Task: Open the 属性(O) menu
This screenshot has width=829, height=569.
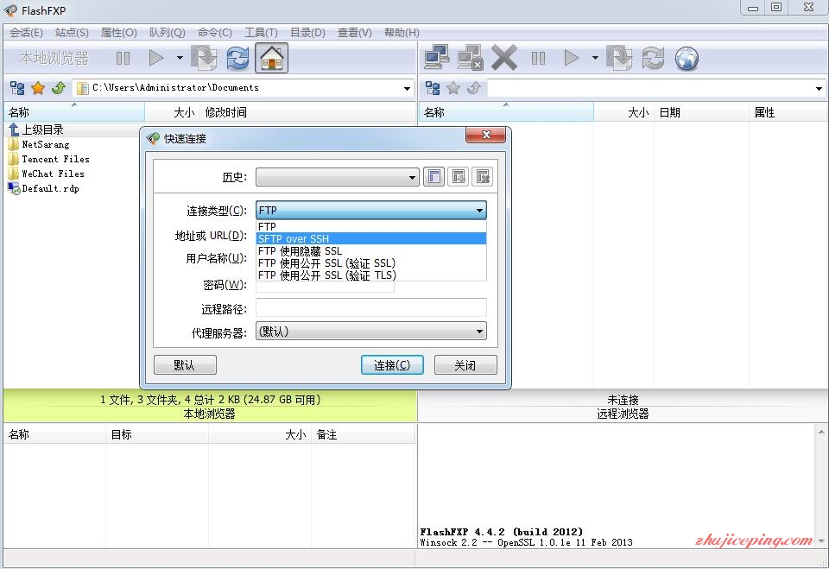Action: pyautogui.click(x=119, y=33)
